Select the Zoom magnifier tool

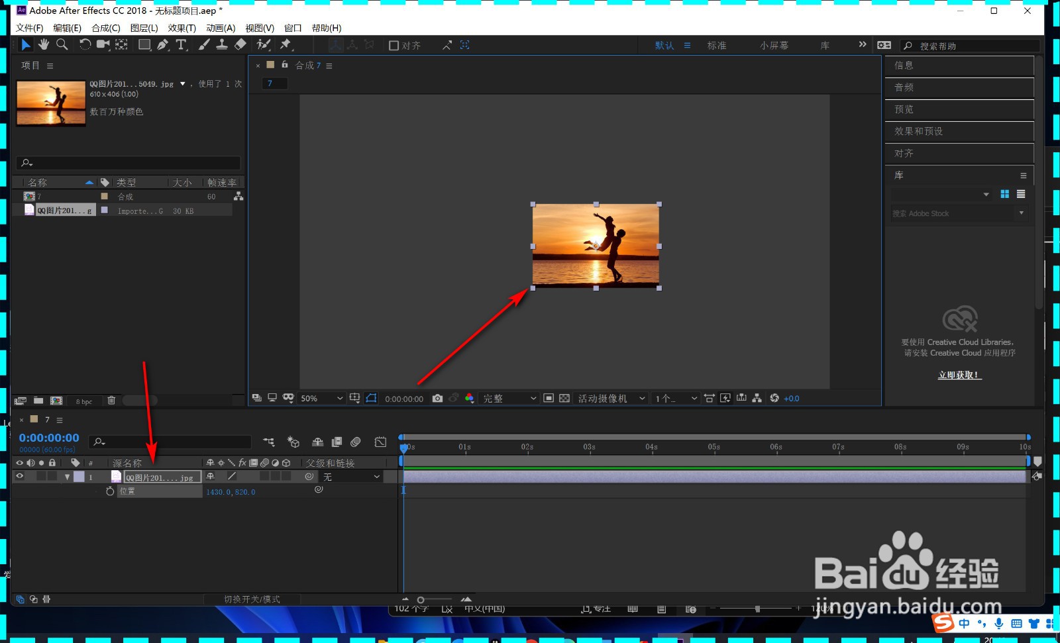click(x=62, y=44)
